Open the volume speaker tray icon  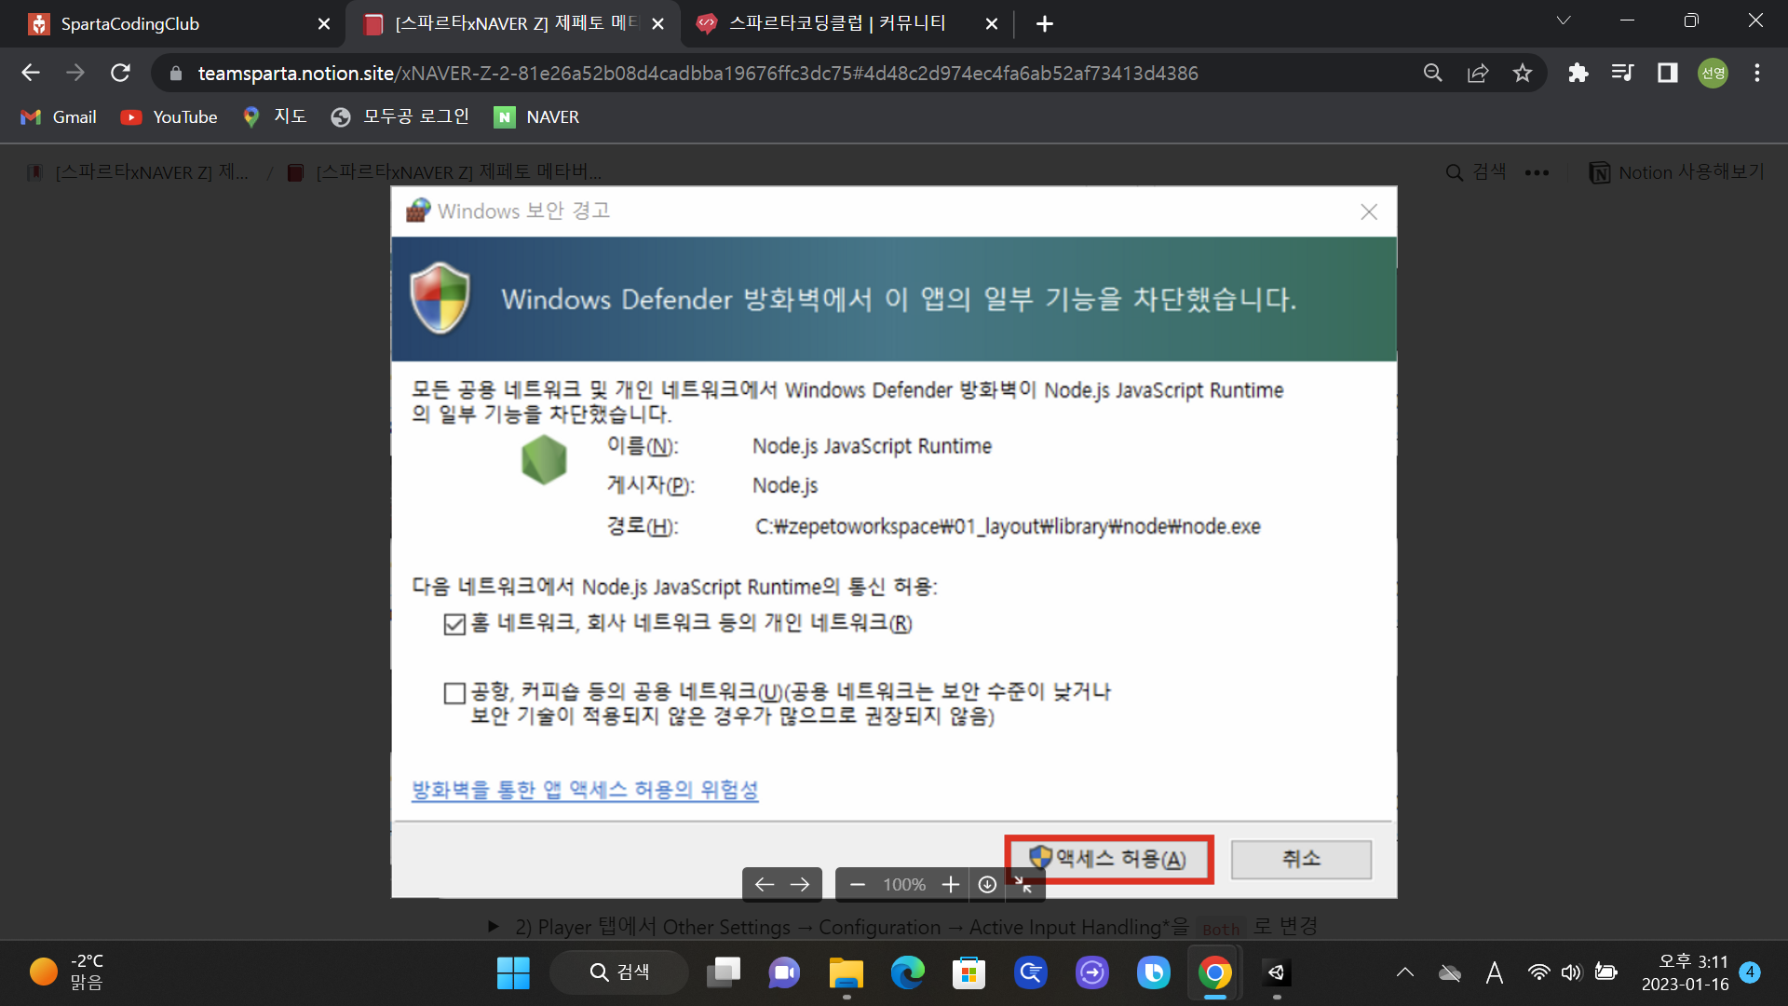point(1572,973)
